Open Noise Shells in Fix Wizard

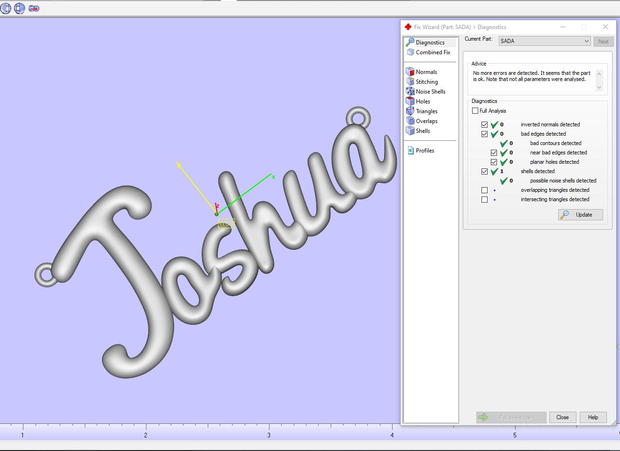coord(430,92)
